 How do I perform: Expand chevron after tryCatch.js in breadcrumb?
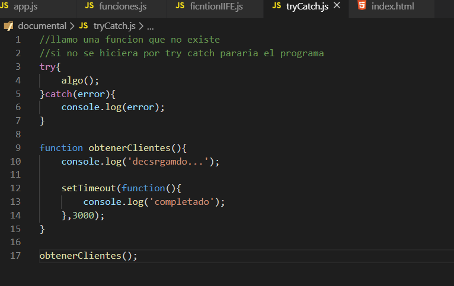pyautogui.click(x=141, y=26)
